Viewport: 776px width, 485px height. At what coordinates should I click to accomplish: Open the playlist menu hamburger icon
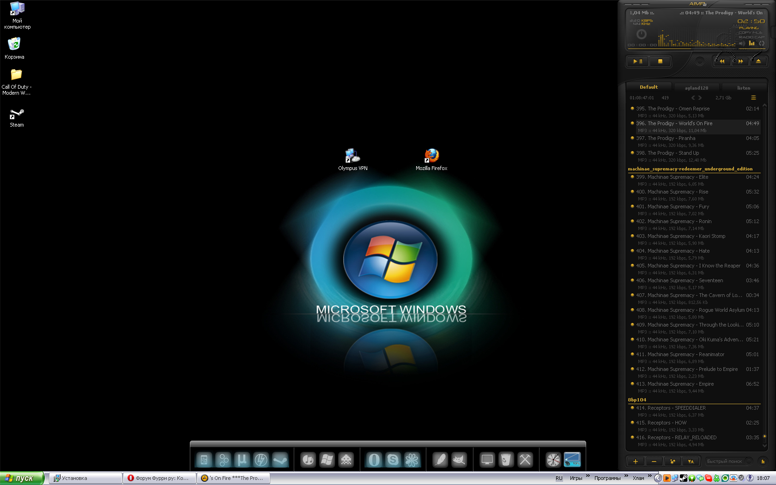[x=753, y=97]
